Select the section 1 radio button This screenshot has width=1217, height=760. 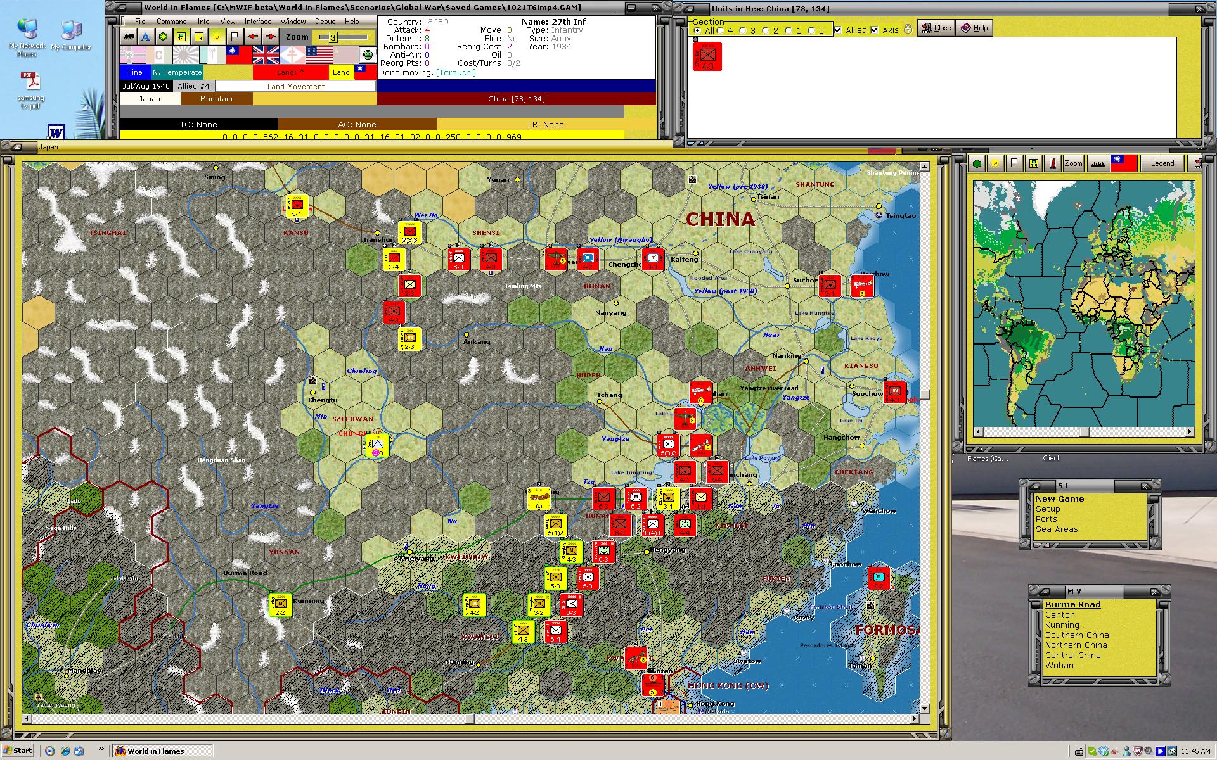pos(789,30)
